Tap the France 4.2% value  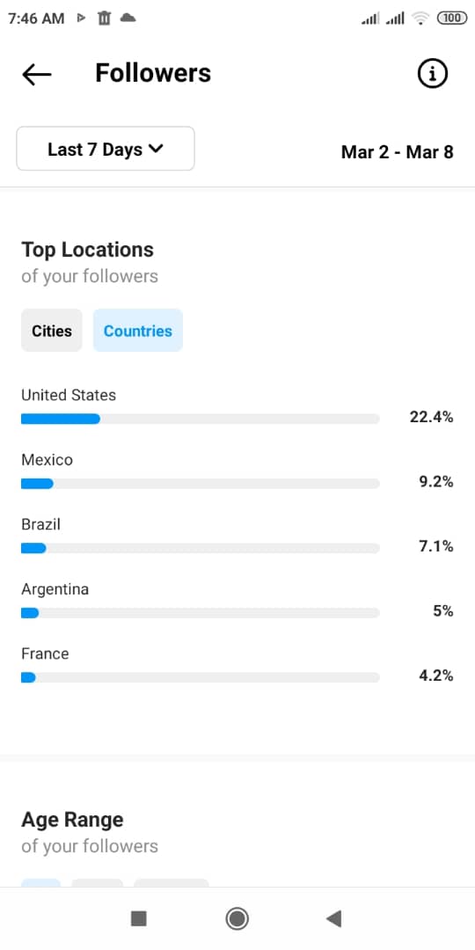436,676
